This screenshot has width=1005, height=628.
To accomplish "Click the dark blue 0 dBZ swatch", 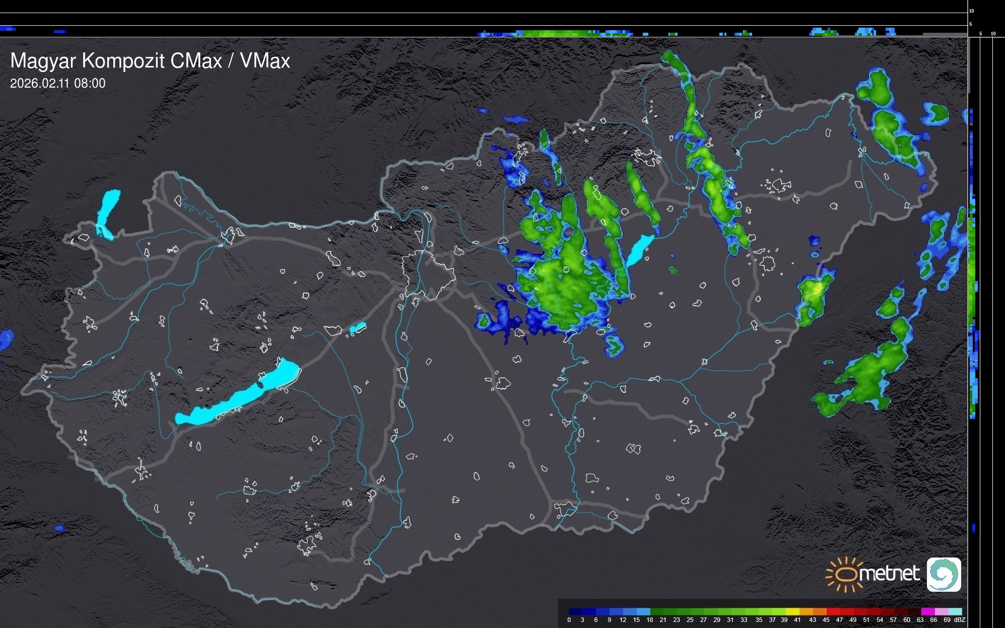I will coord(575,611).
